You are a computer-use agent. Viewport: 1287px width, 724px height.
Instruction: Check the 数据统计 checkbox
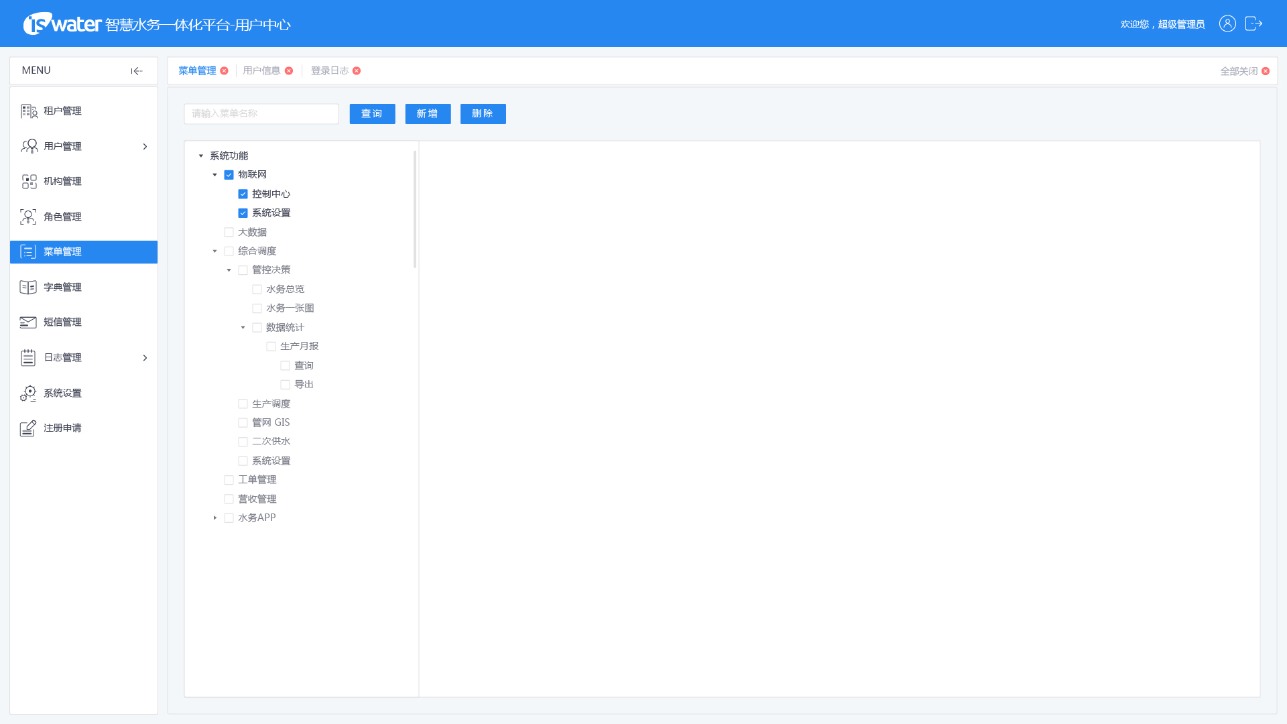(257, 327)
